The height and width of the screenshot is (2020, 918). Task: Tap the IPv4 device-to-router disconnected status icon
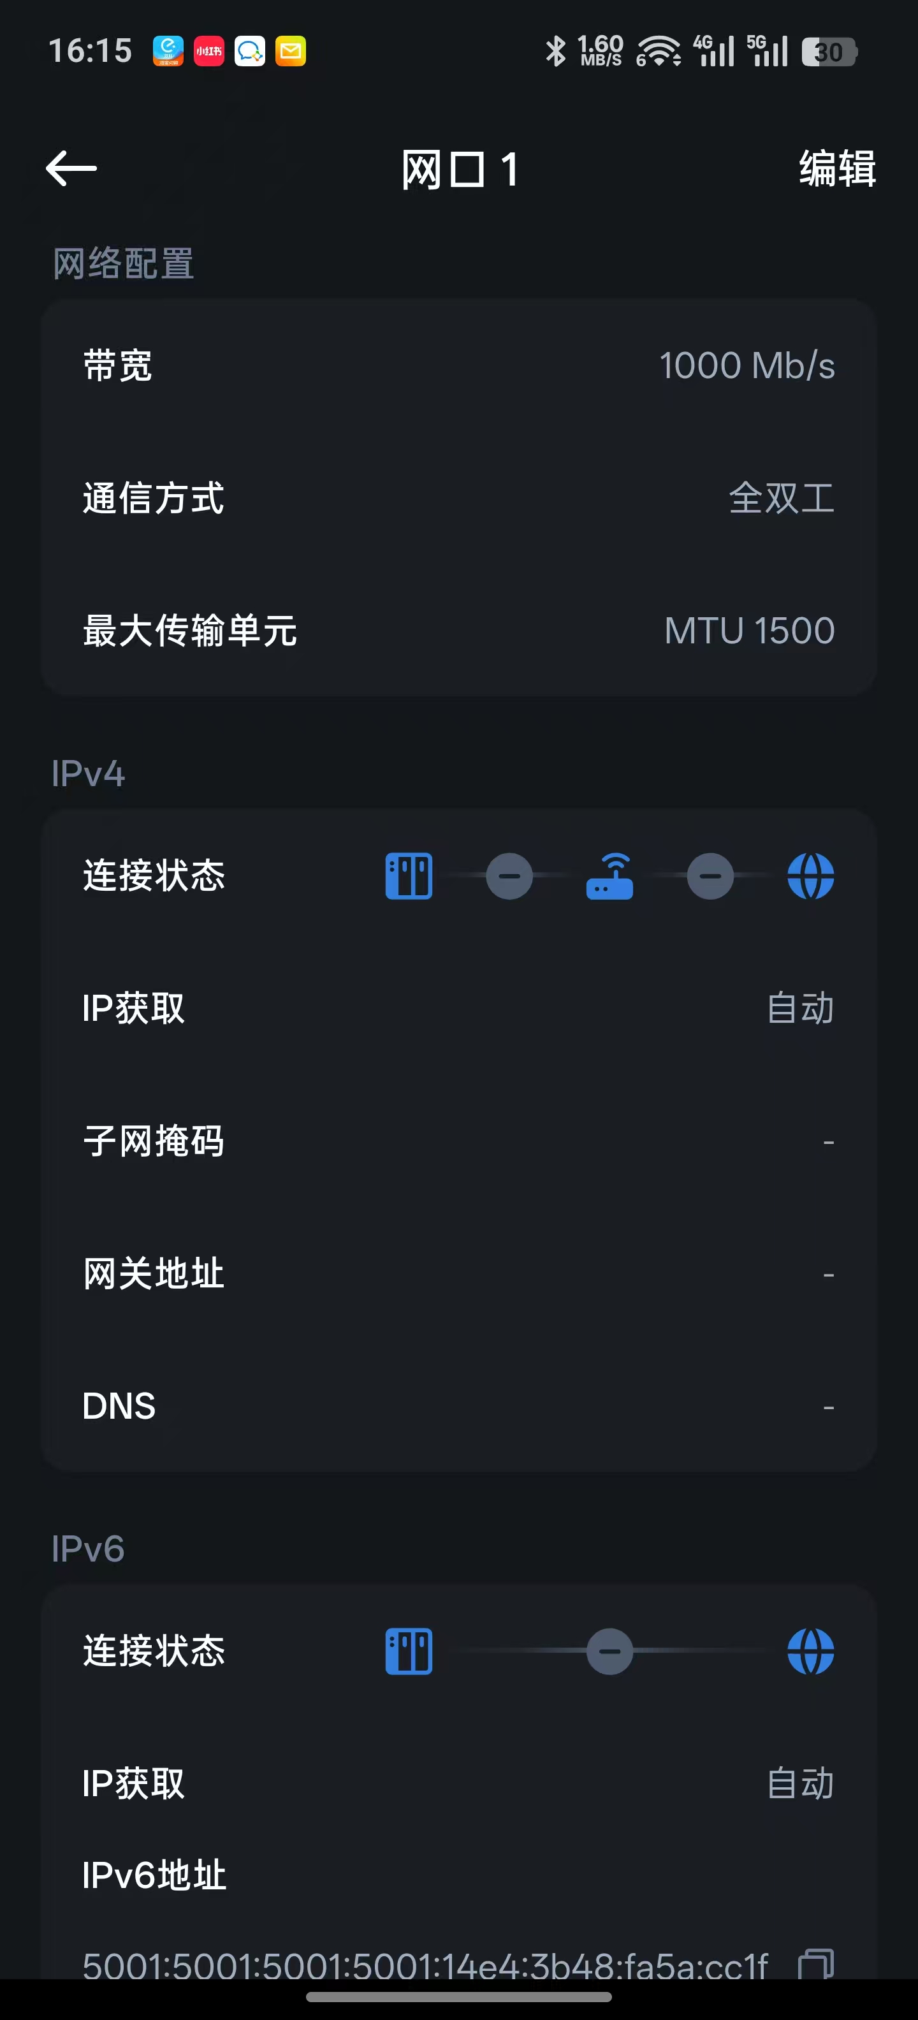coord(509,876)
